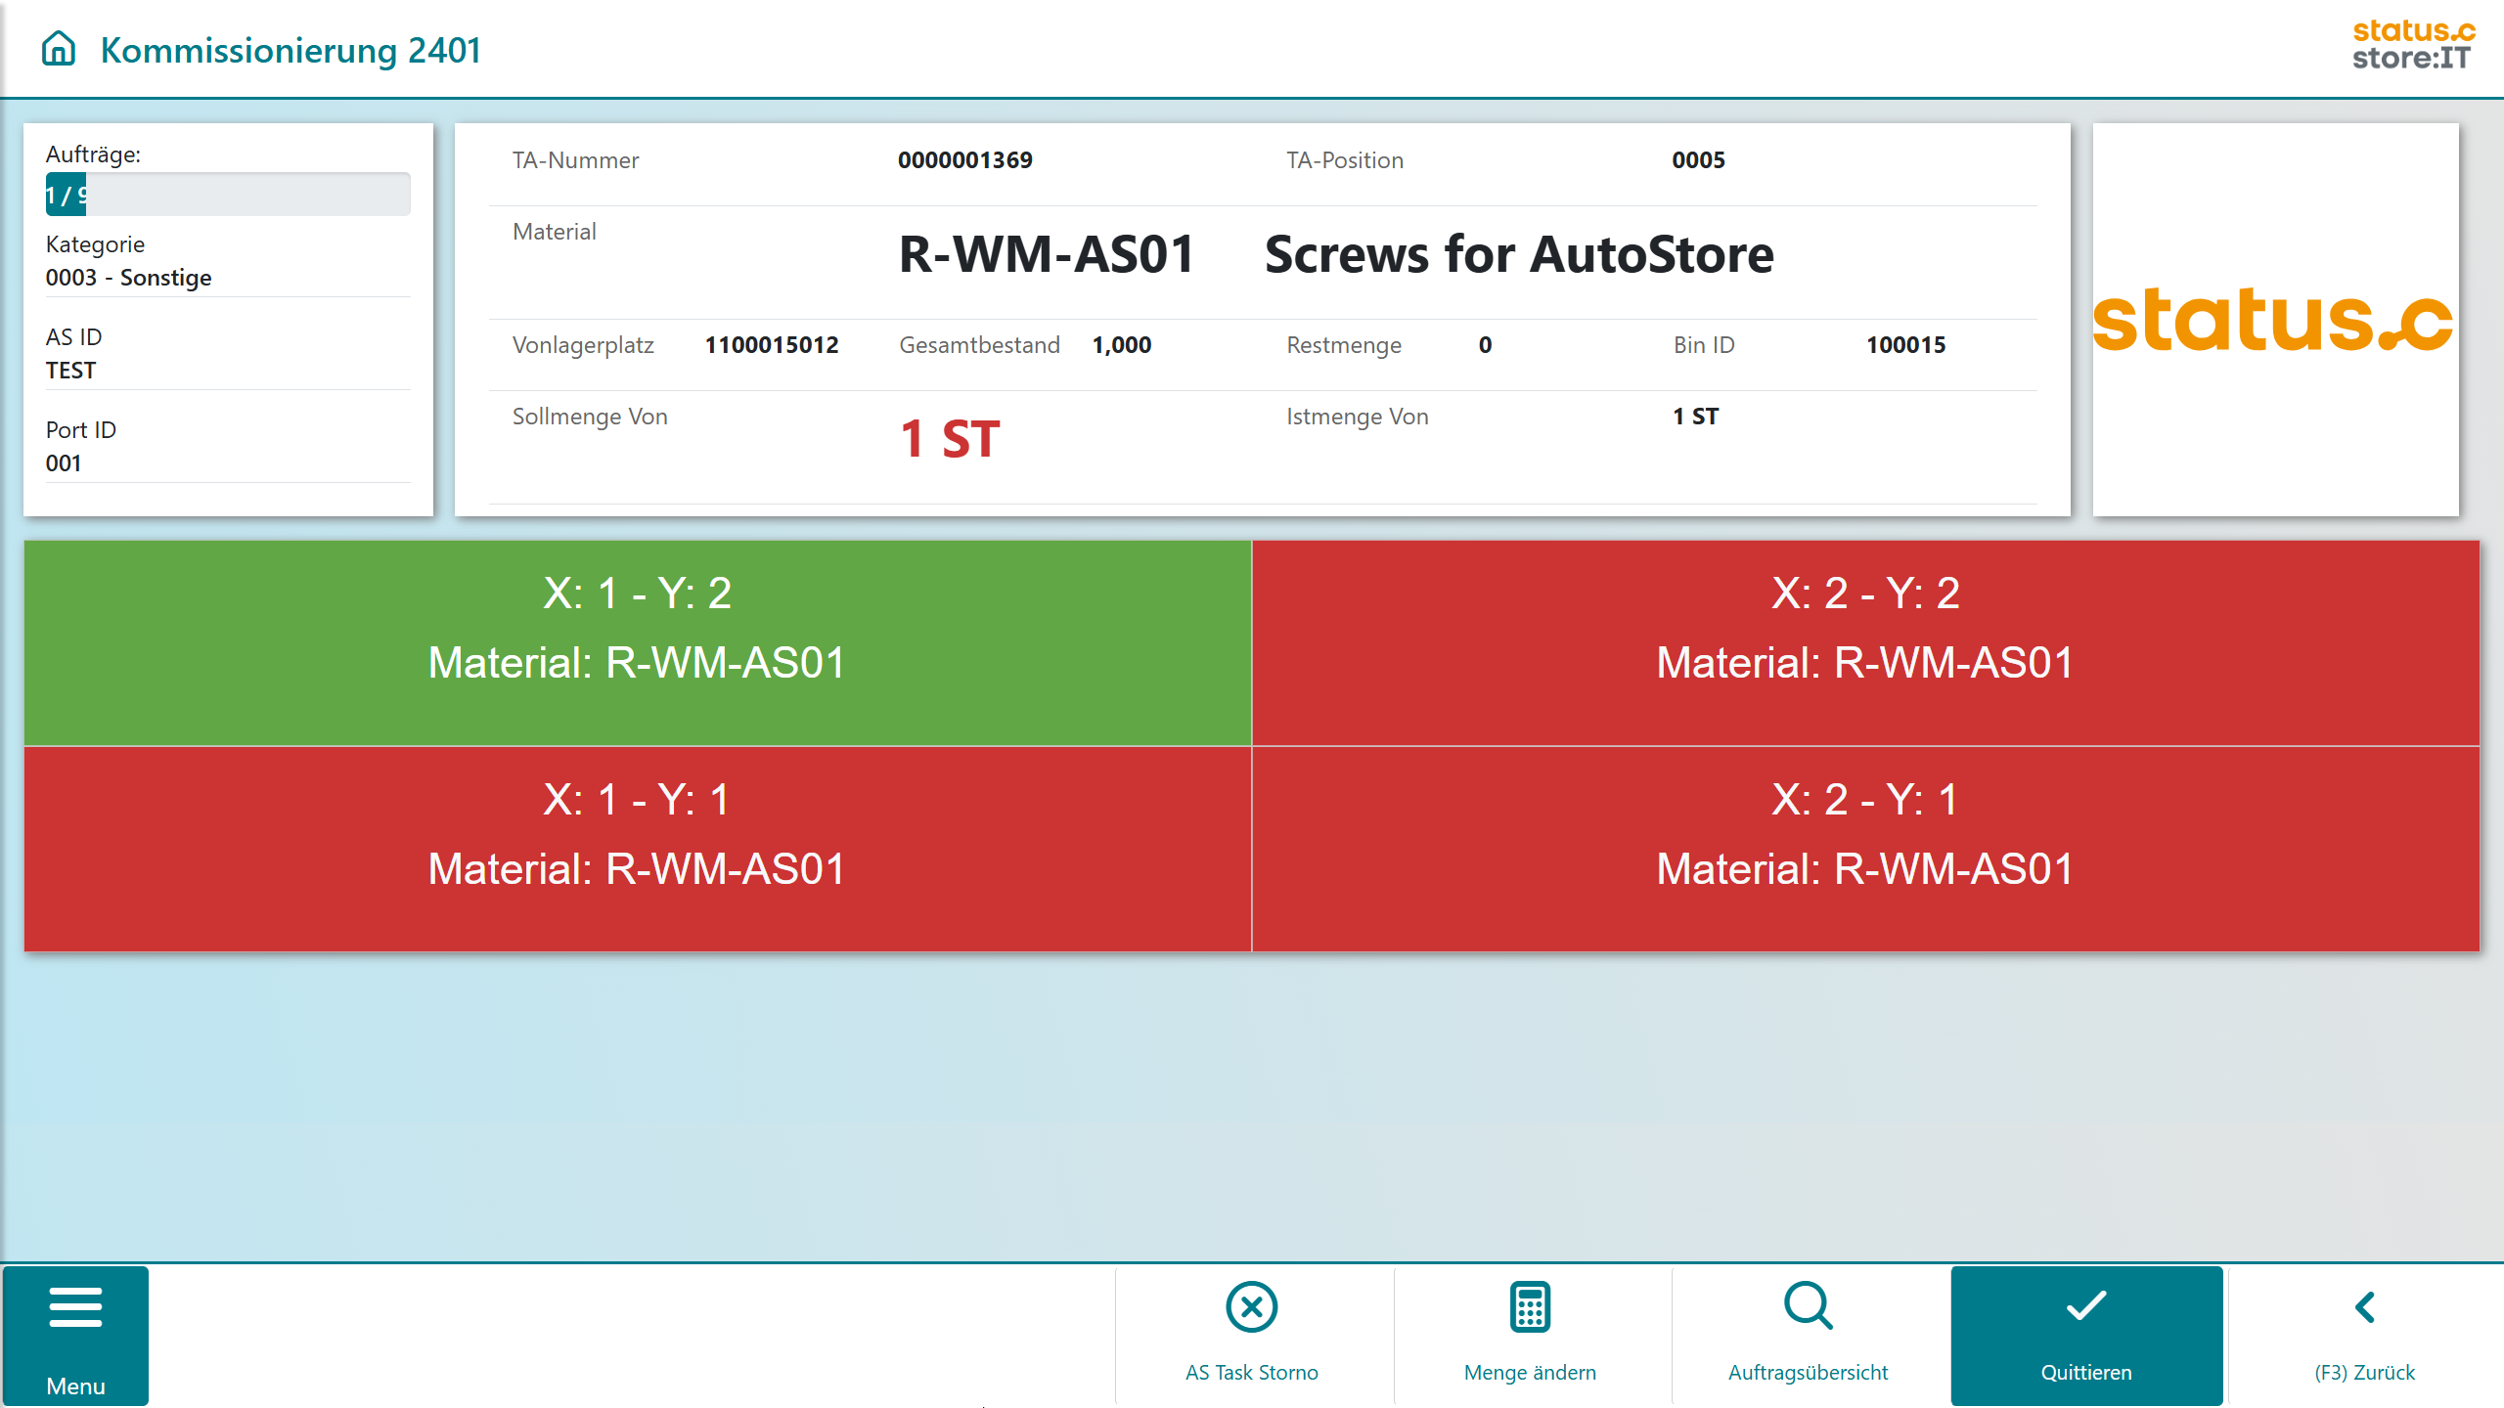Open Auftragsübersicht via the magnifier icon

coord(1808,1307)
